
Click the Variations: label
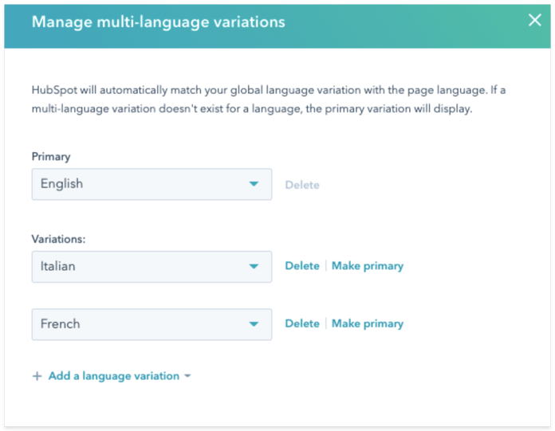[x=58, y=239]
